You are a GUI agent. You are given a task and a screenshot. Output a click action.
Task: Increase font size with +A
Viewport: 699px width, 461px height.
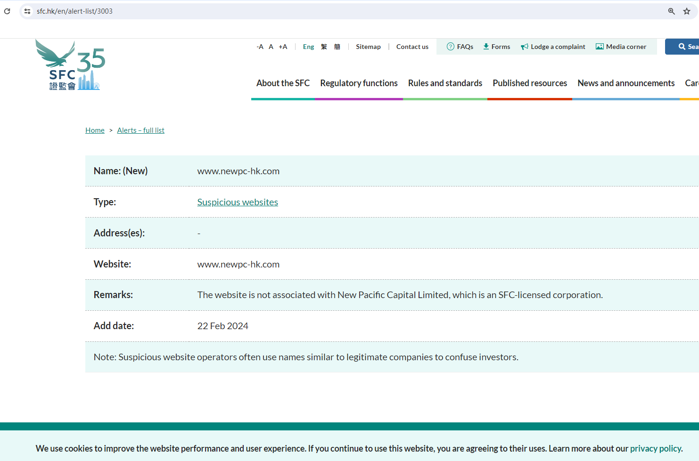[283, 47]
